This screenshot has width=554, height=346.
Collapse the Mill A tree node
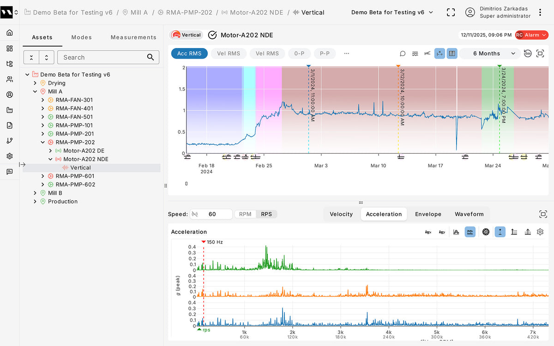click(x=35, y=91)
